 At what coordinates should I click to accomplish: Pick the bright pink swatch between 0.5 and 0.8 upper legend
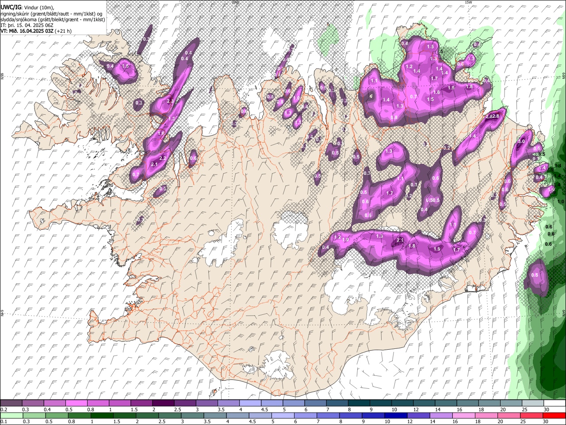pos(76,403)
